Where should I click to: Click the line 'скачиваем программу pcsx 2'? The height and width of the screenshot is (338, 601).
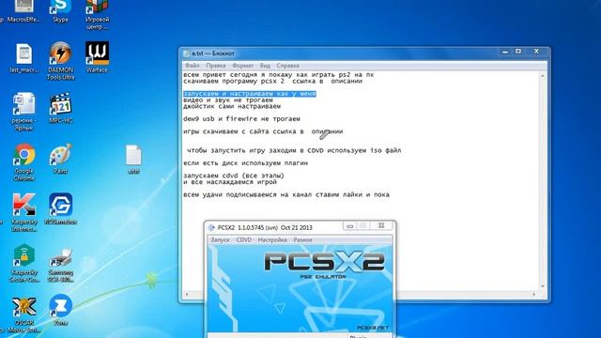click(x=272, y=81)
